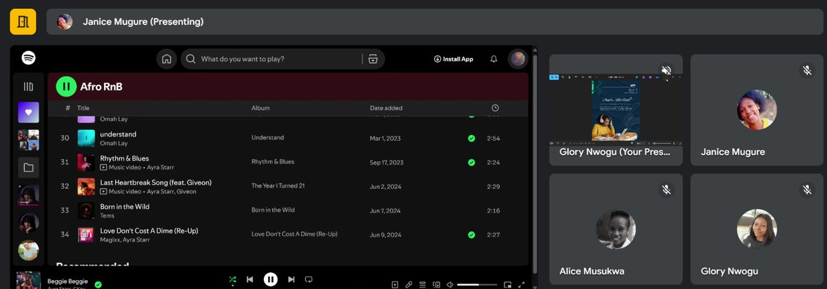Click the Album column header

(261, 108)
